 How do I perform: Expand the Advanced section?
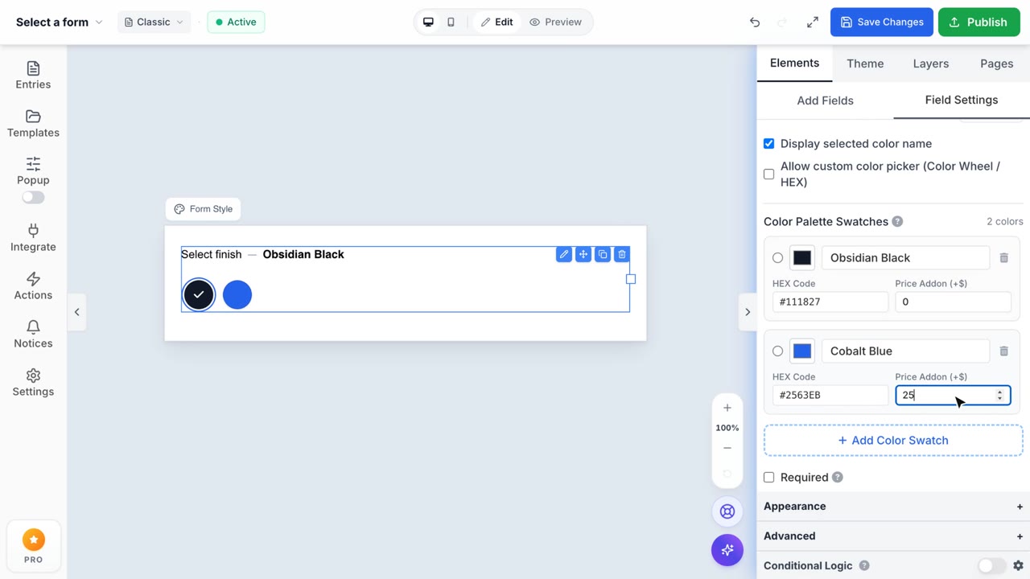893,536
